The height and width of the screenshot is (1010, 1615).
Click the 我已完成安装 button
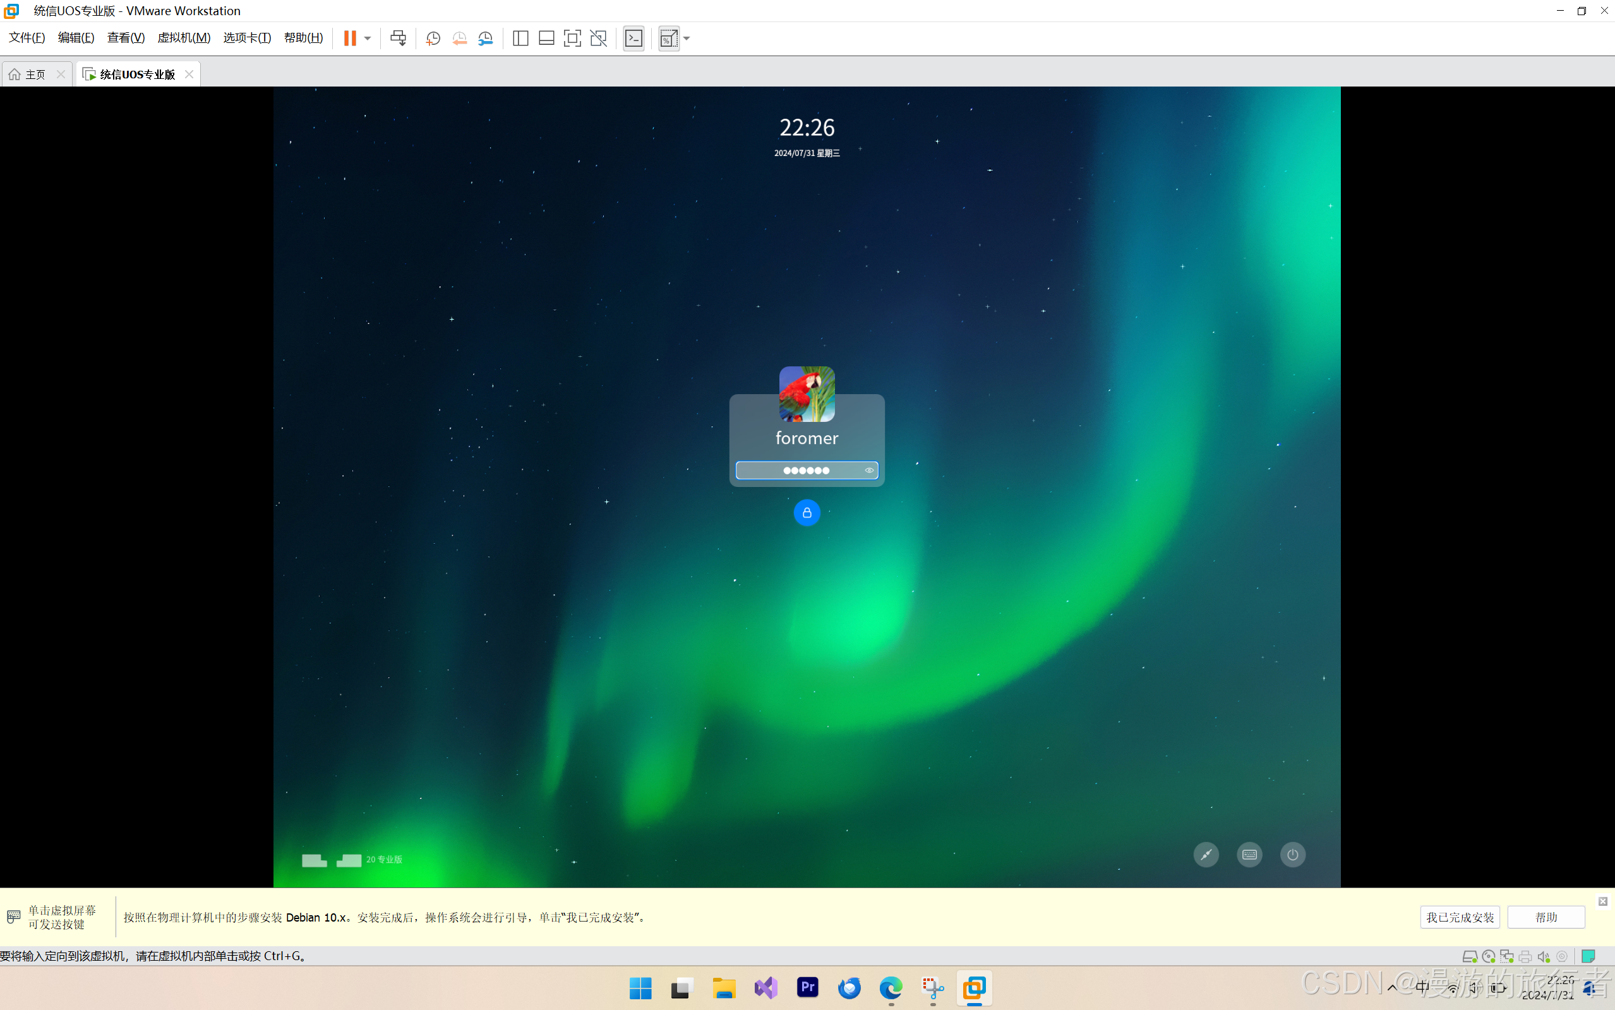pos(1460,917)
